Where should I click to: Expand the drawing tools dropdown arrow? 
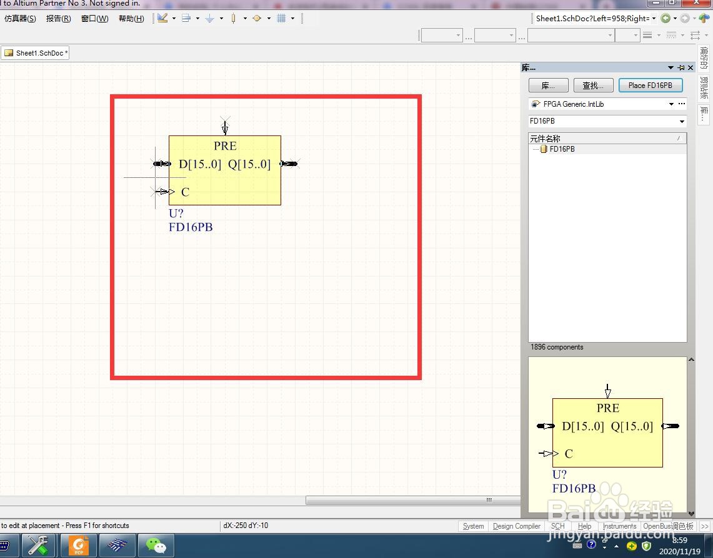[x=174, y=19]
